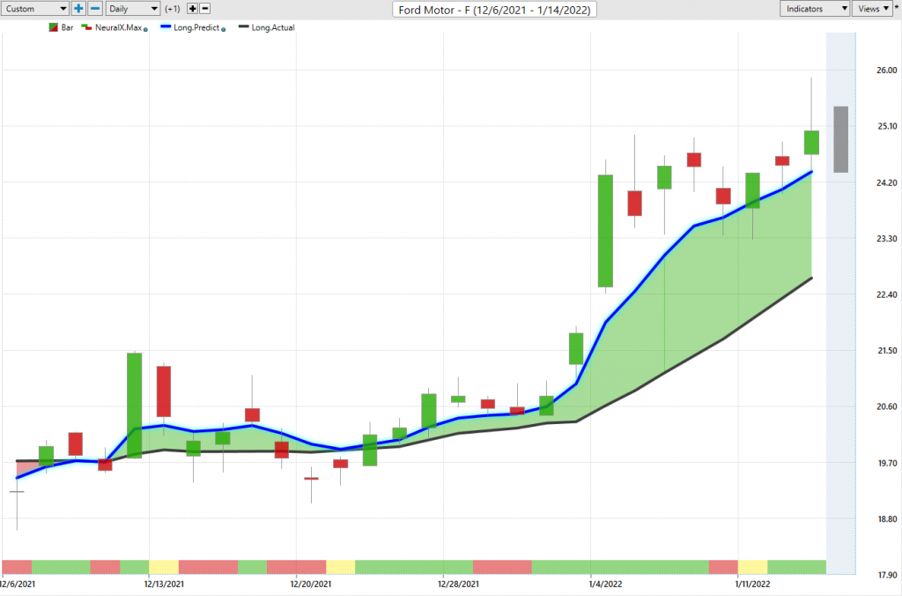
Task: Click the NeuralX.Max legend label
Action: [119, 27]
